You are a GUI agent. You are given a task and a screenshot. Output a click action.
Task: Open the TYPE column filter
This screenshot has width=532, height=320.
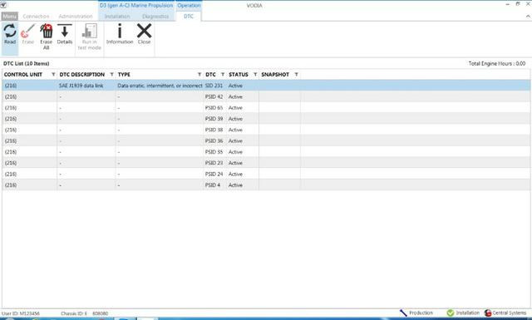[199, 74]
